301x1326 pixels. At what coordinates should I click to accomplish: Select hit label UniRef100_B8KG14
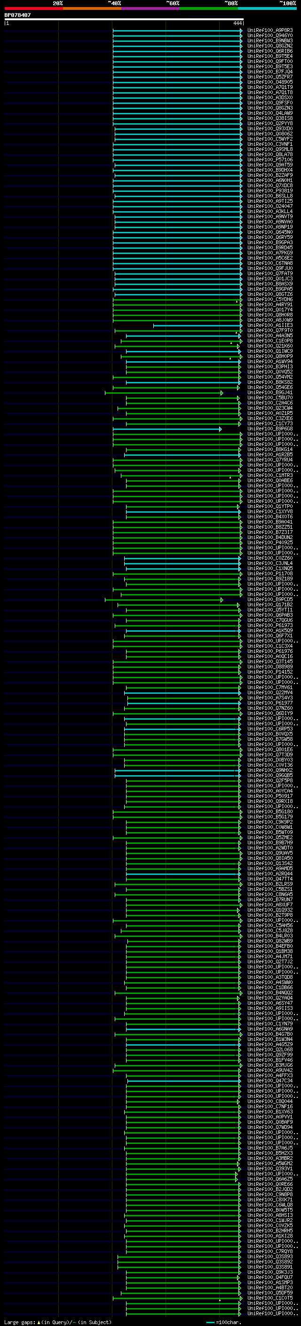[270, 449]
